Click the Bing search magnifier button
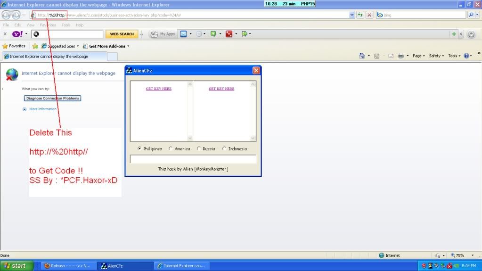The width and height of the screenshot is (482, 271). click(x=471, y=15)
